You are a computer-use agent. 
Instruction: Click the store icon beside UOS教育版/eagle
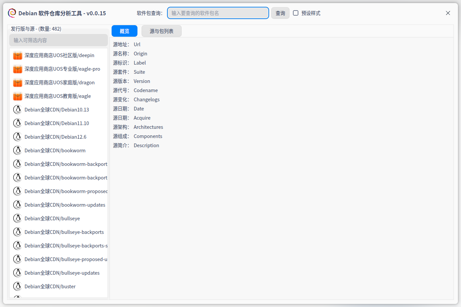pos(18,96)
